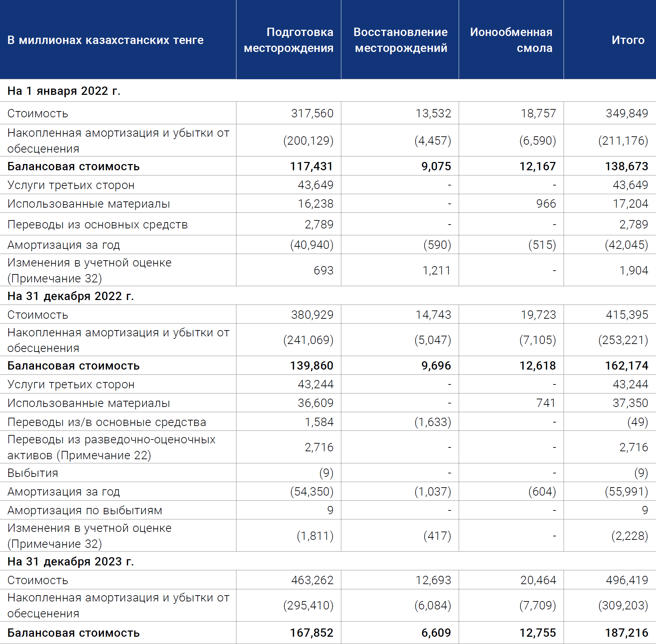Click 'Переводы из разведочно-оценочных активов' row label

111,447
